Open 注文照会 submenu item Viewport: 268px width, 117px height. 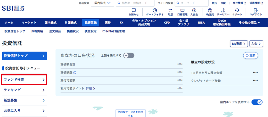[55, 31]
